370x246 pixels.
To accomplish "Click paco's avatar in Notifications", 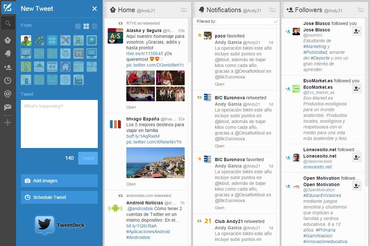I will pyautogui.click(x=208, y=36).
